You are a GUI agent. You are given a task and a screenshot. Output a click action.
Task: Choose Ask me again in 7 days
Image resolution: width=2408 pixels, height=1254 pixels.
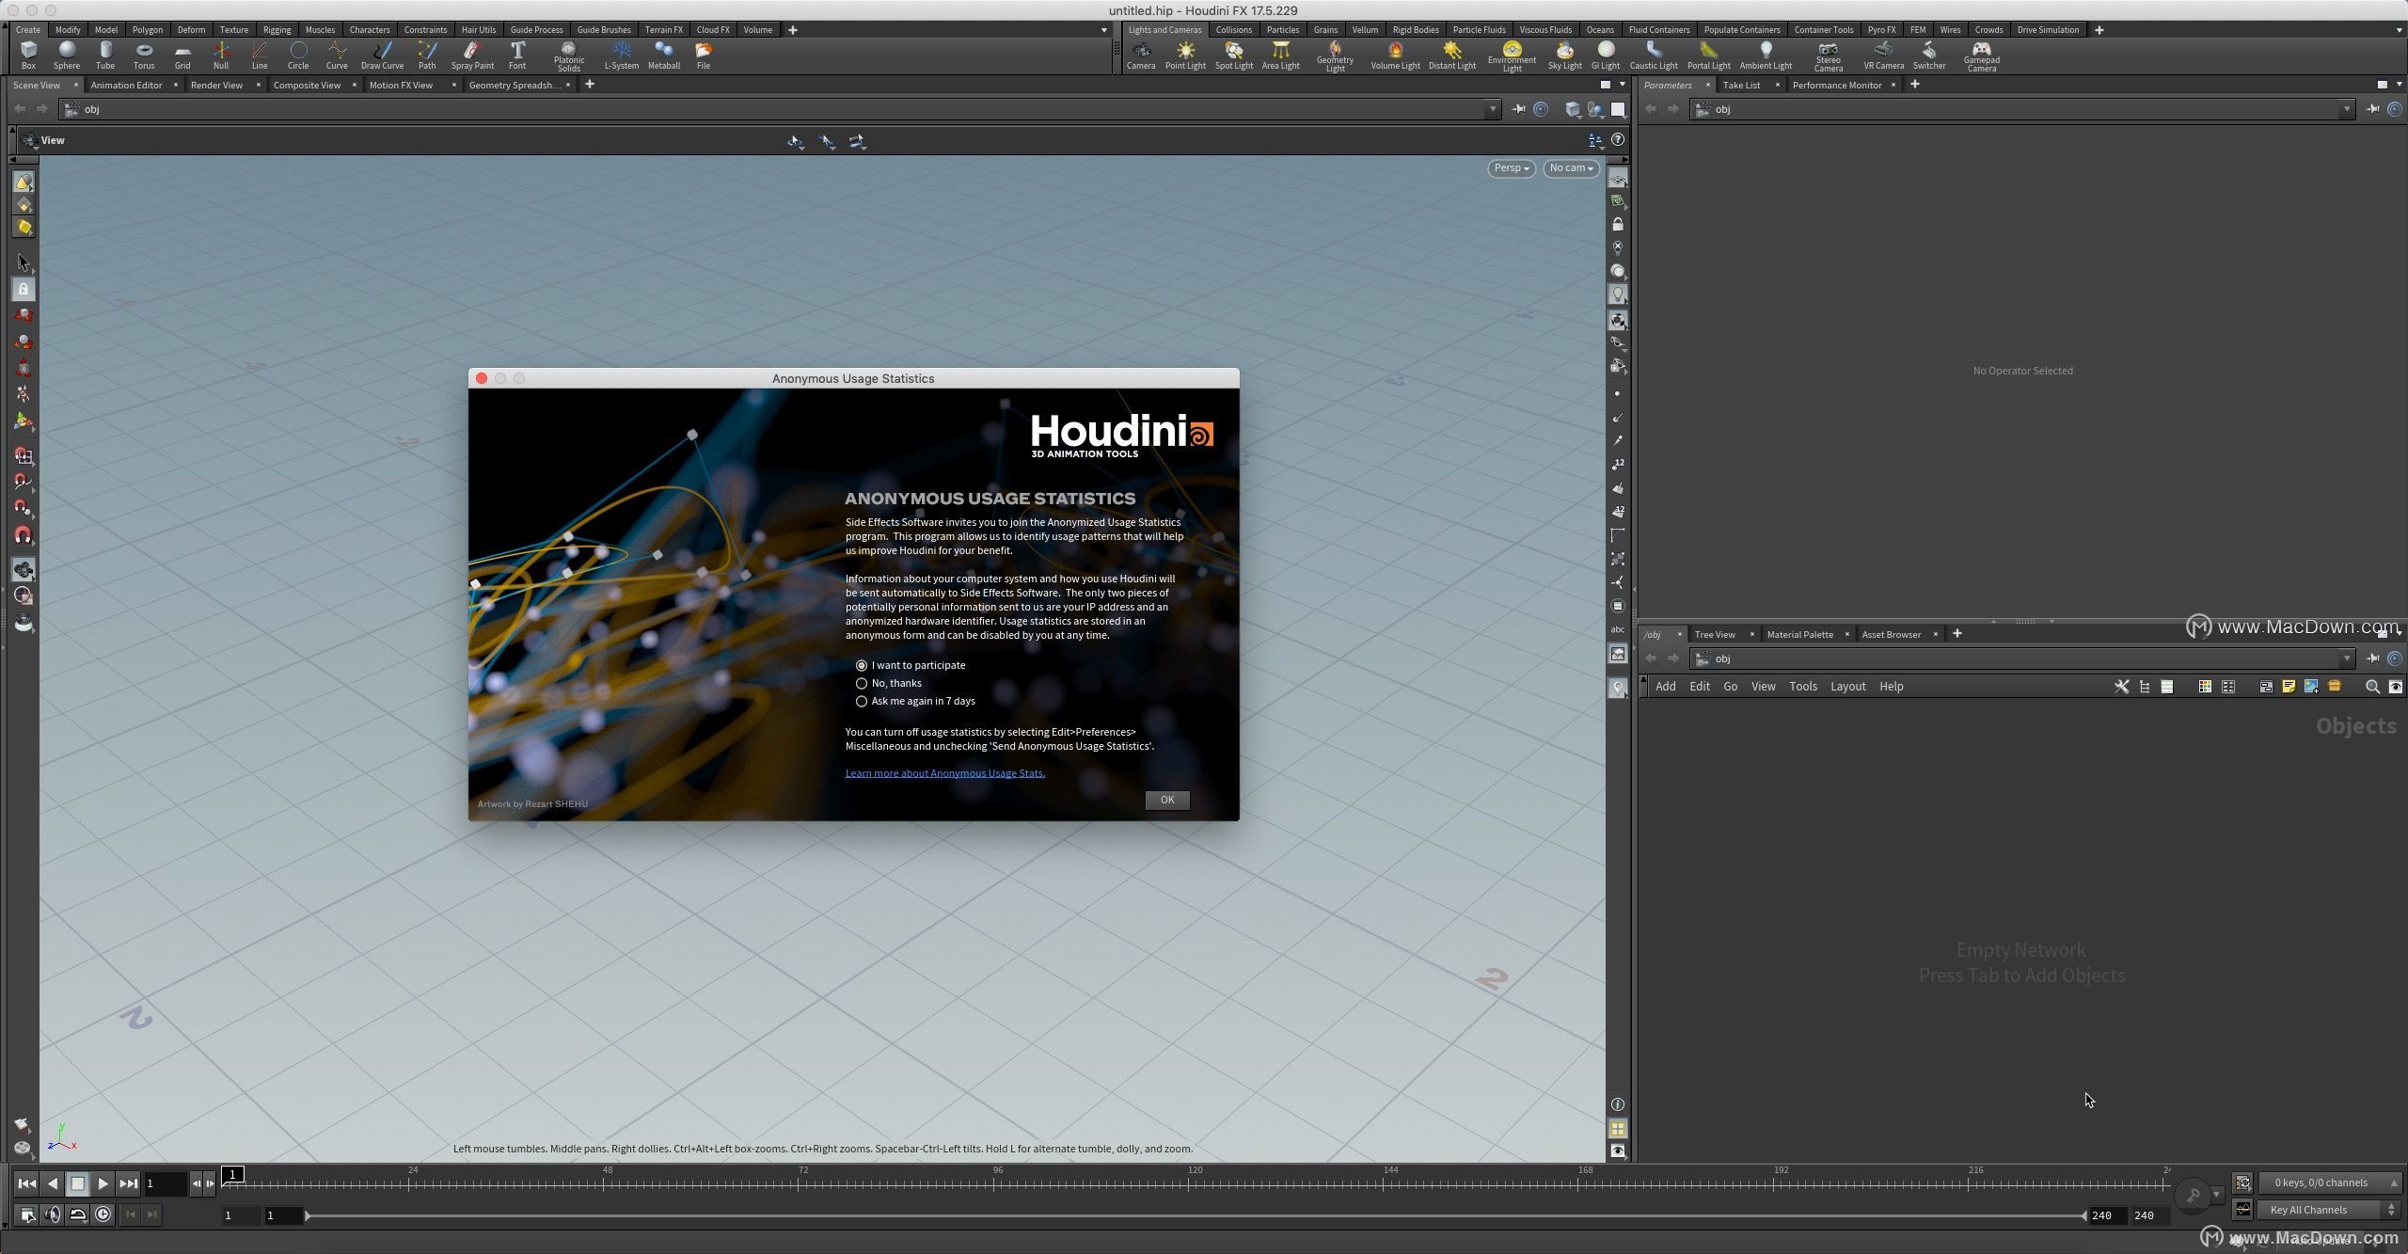click(x=862, y=701)
